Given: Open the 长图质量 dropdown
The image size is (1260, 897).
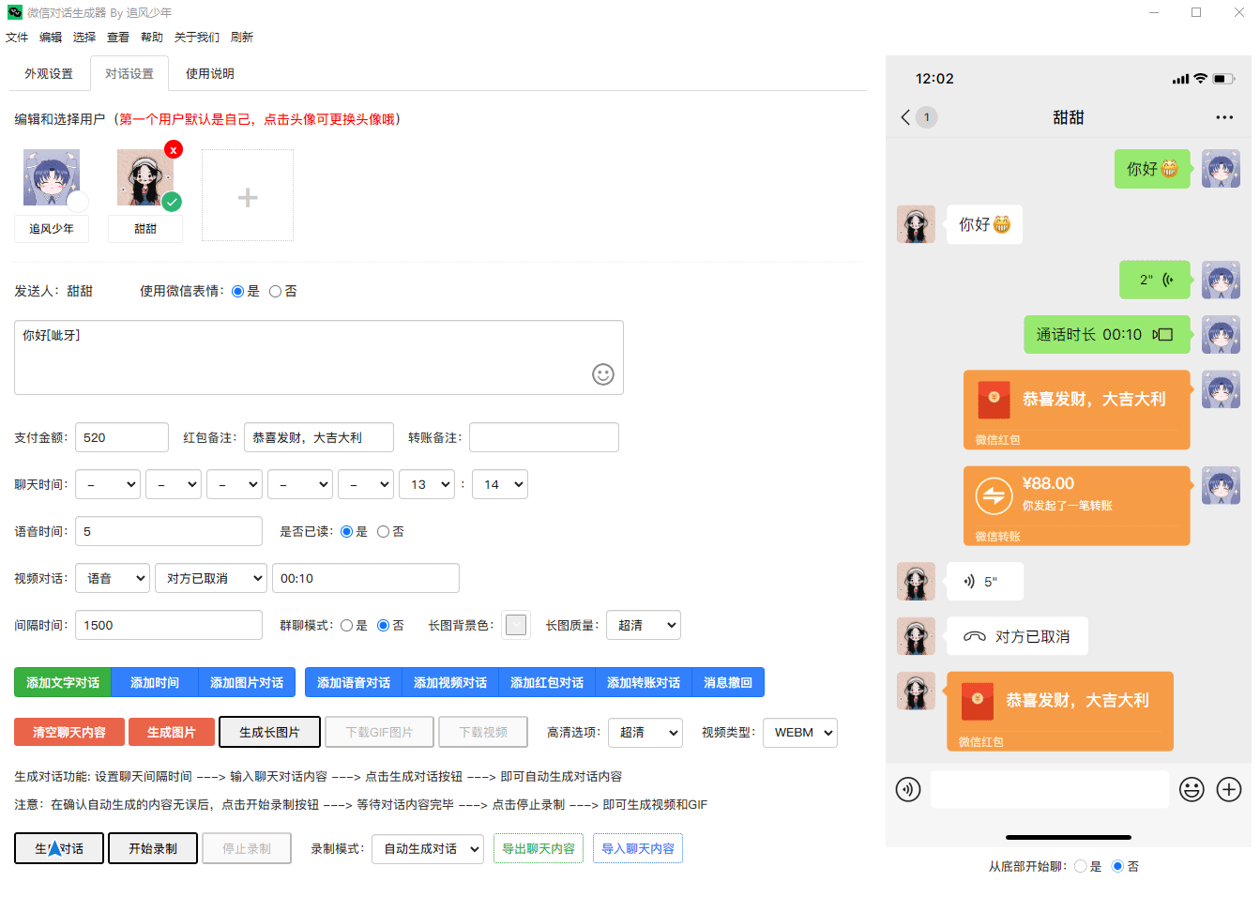Looking at the screenshot, I should [x=644, y=625].
